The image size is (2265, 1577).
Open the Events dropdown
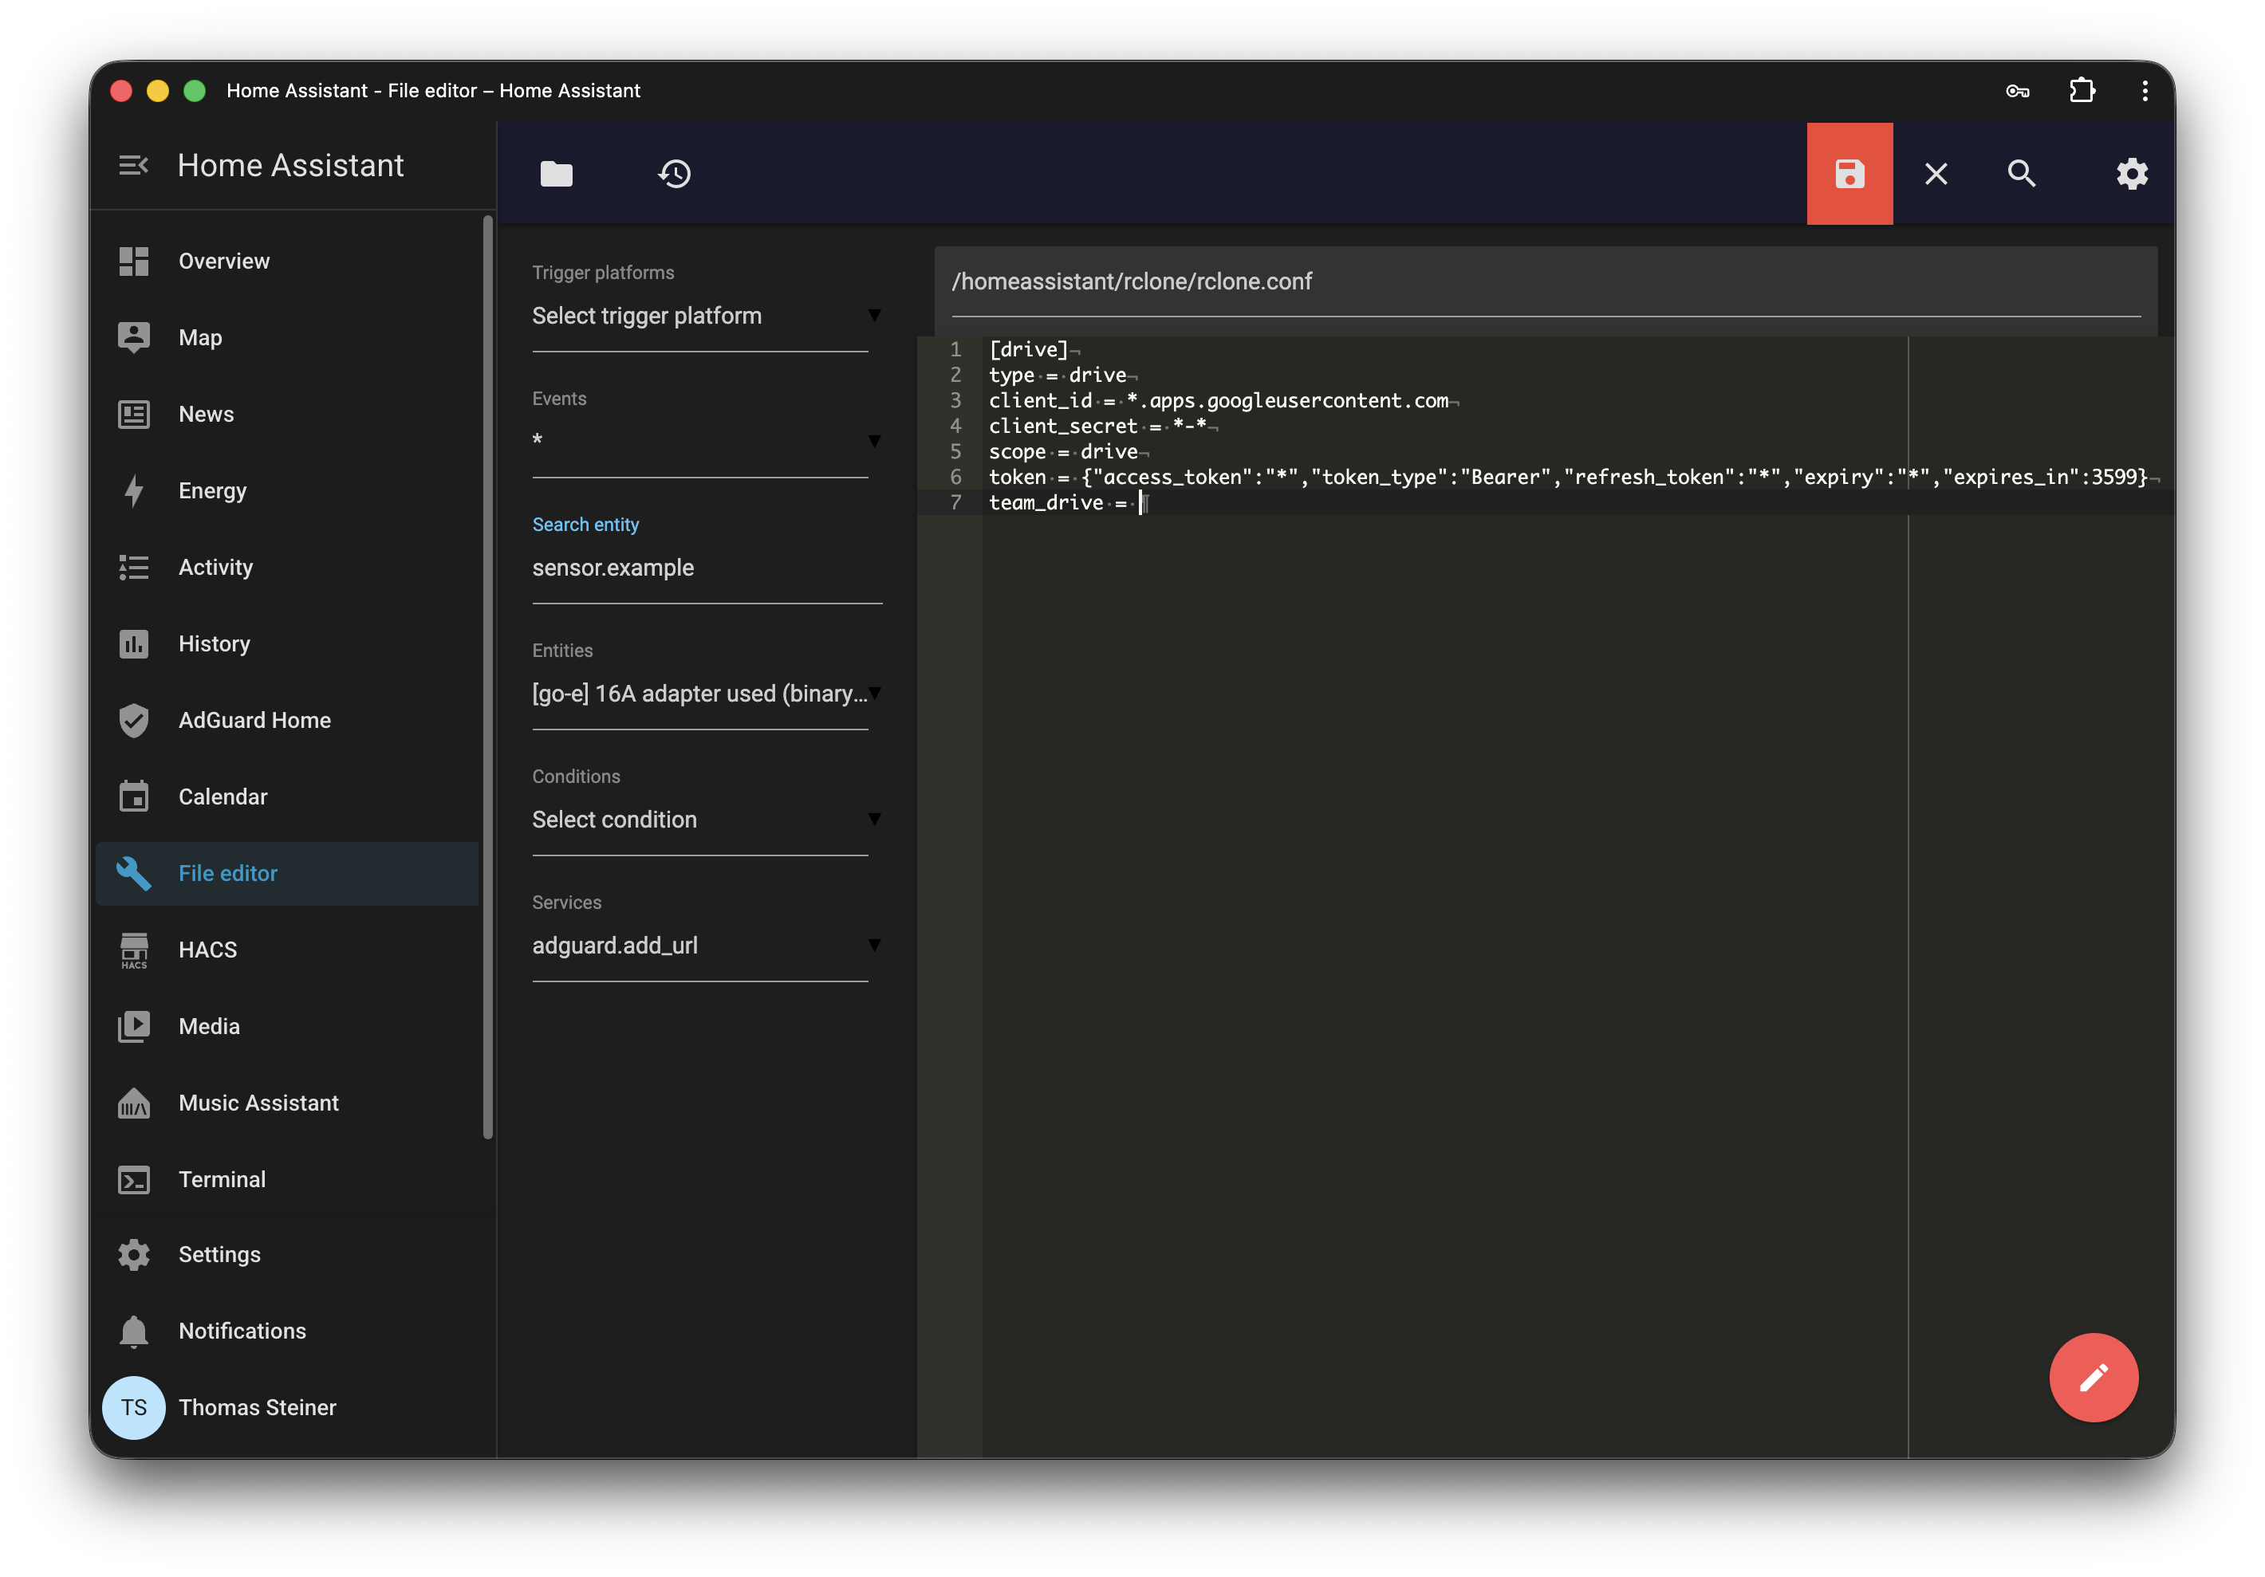pos(707,441)
